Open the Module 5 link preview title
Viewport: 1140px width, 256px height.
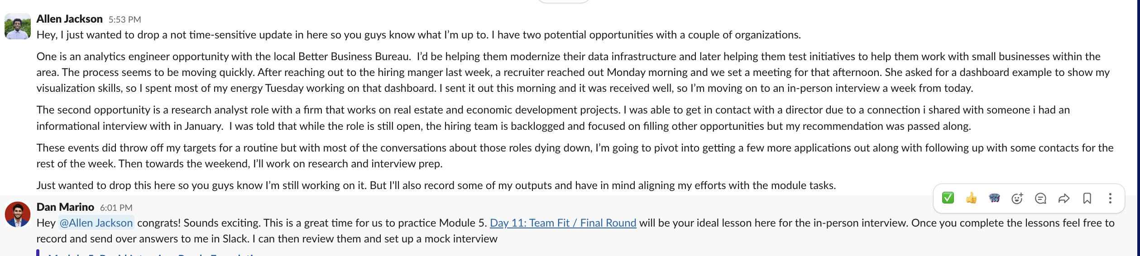(154, 254)
